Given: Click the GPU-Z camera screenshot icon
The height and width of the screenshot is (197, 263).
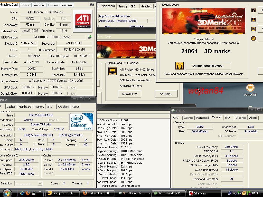Looking at the screenshot, I should pos(92,5).
